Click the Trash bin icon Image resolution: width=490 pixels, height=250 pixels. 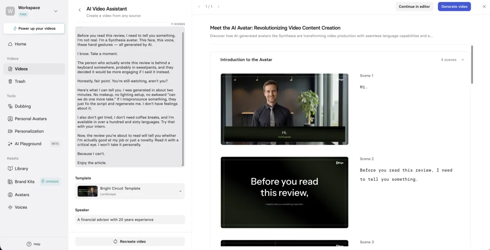[x=11, y=81]
